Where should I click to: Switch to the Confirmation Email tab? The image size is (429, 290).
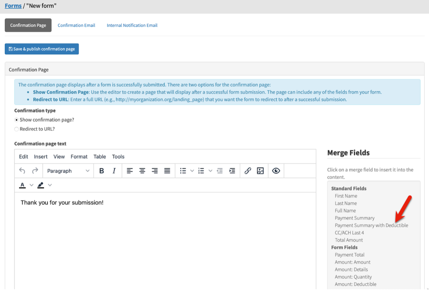[x=76, y=25]
